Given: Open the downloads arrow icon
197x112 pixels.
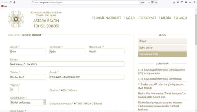Looking at the screenshot, I should point(174,2).
